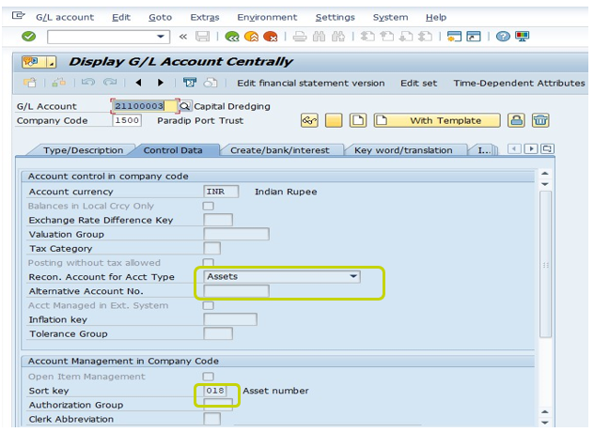Click the tab list overview icon
594x432 pixels.
(548, 148)
